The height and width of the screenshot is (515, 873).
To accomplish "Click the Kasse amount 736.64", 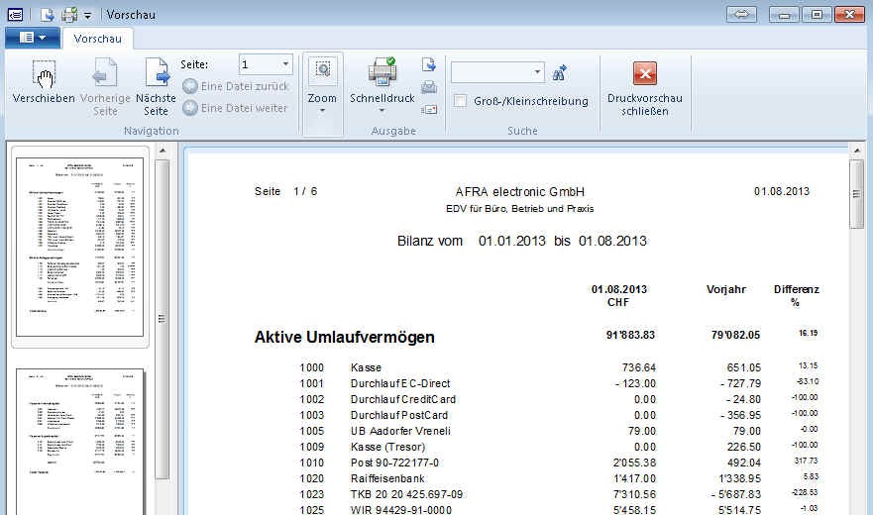I will click(638, 367).
